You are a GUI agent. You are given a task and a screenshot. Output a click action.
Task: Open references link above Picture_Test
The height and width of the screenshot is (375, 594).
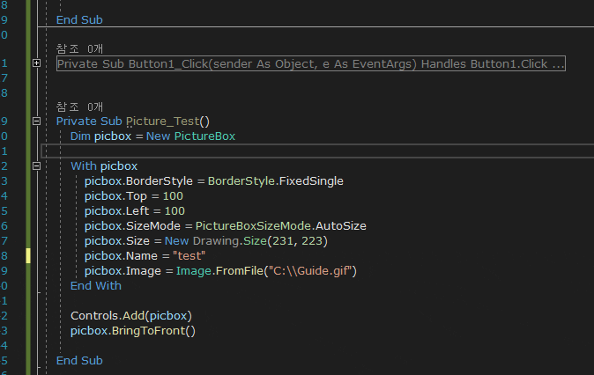(79, 107)
